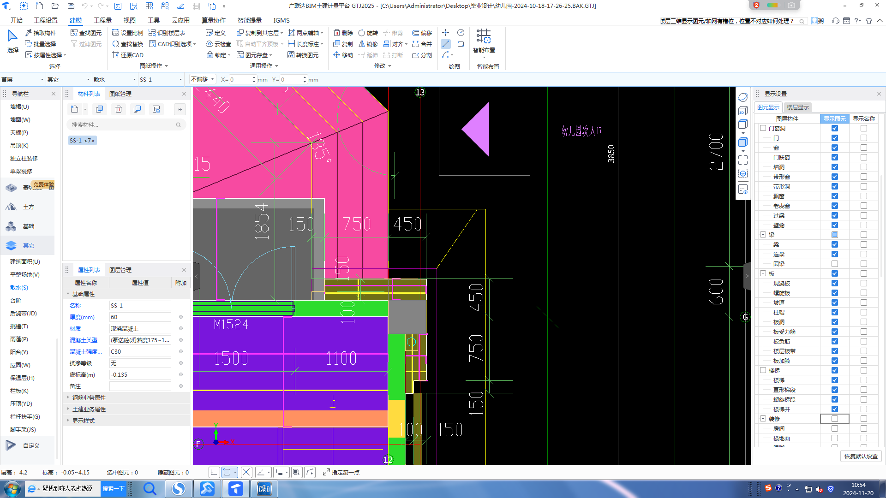This screenshot has width=886, height=498.
Task: Select the 移动 move tool
Action: tap(343, 55)
